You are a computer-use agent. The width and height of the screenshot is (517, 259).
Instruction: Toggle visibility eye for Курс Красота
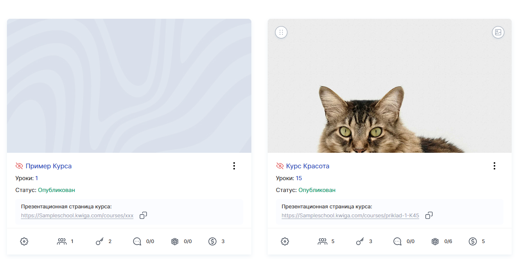pyautogui.click(x=280, y=166)
